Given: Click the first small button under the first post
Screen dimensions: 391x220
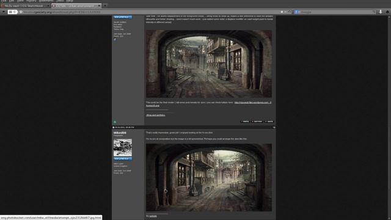Looking at the screenshot, I should 245,122.
